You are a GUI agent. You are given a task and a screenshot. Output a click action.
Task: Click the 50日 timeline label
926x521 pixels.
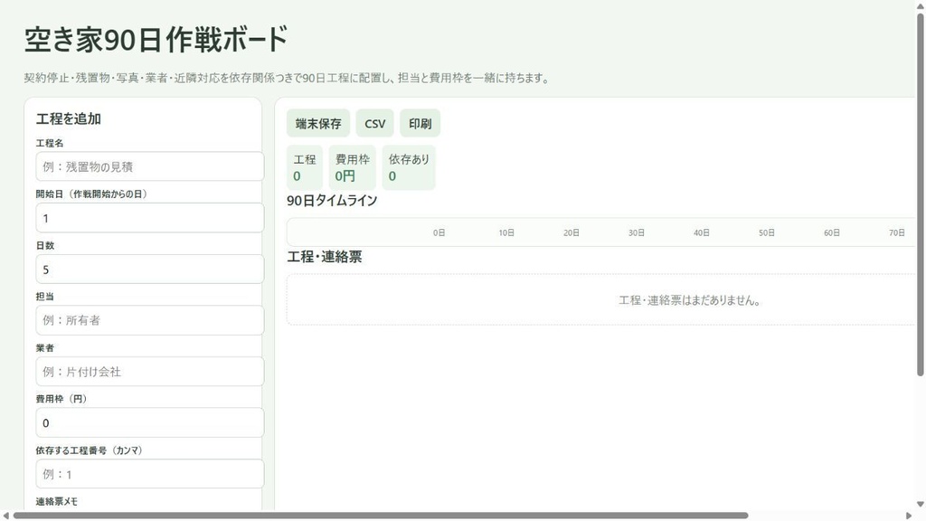(767, 232)
